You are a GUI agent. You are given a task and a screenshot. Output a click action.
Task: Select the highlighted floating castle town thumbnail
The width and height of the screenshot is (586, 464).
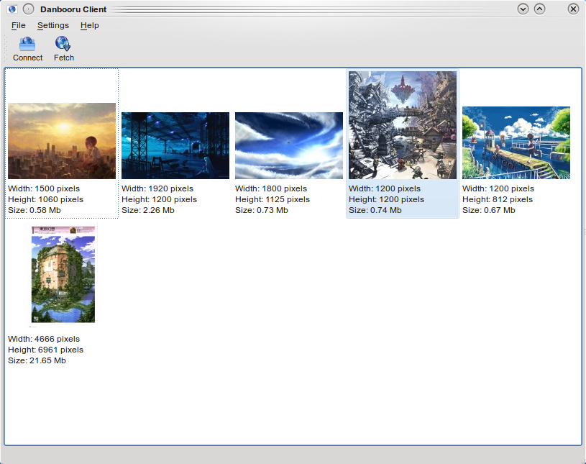pyautogui.click(x=403, y=125)
